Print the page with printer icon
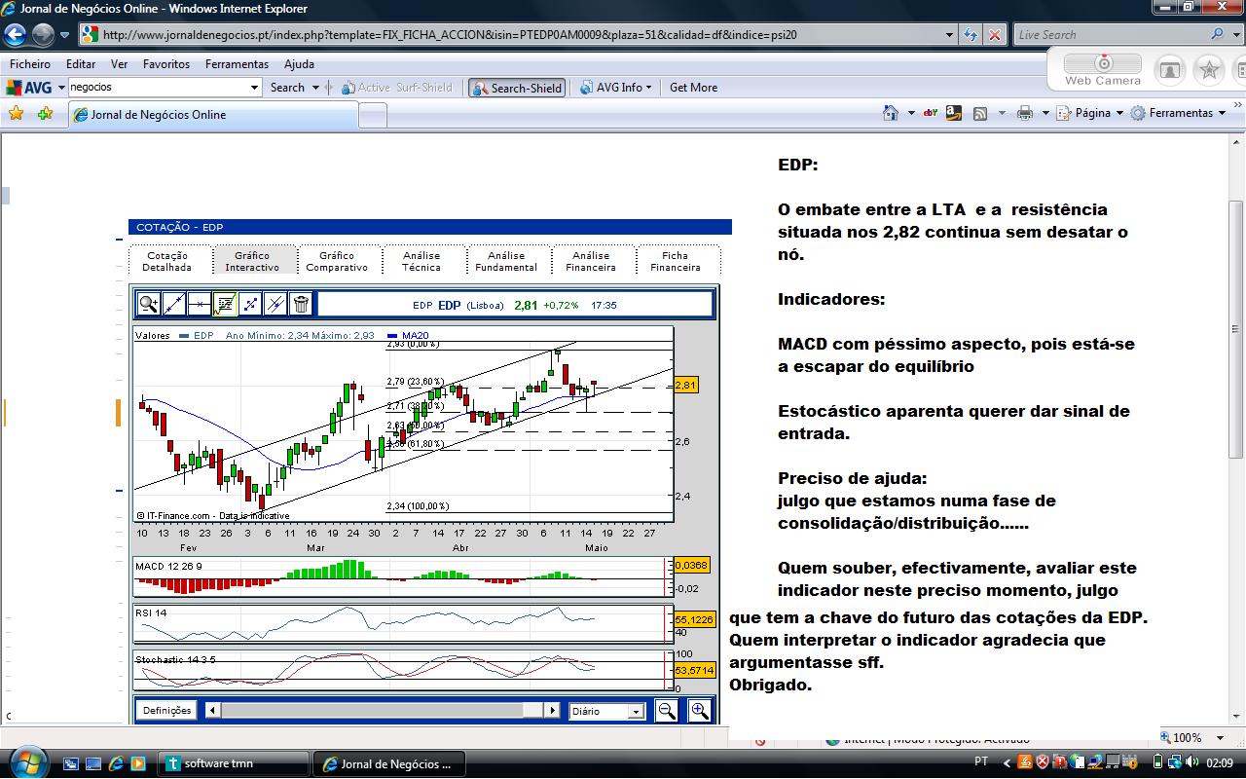1246x779 pixels. [1024, 113]
